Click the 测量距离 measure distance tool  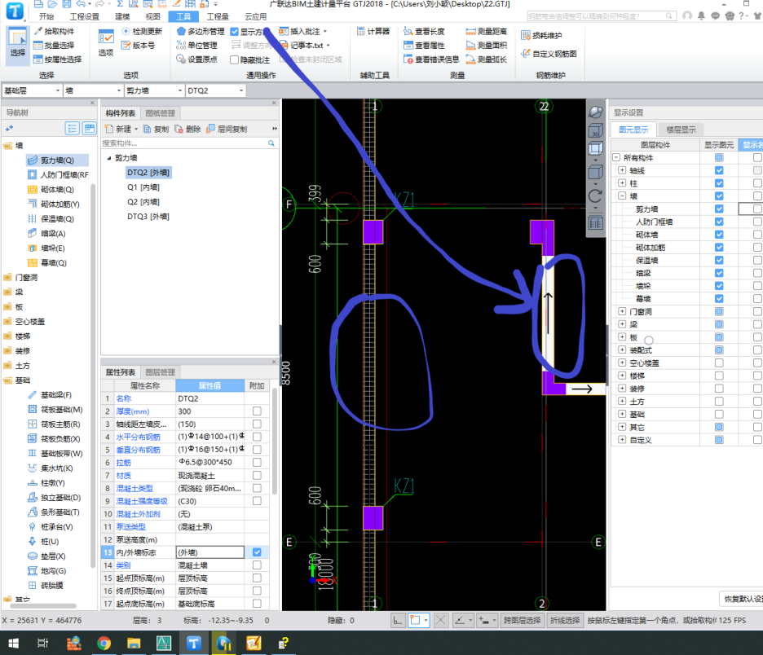tap(486, 31)
